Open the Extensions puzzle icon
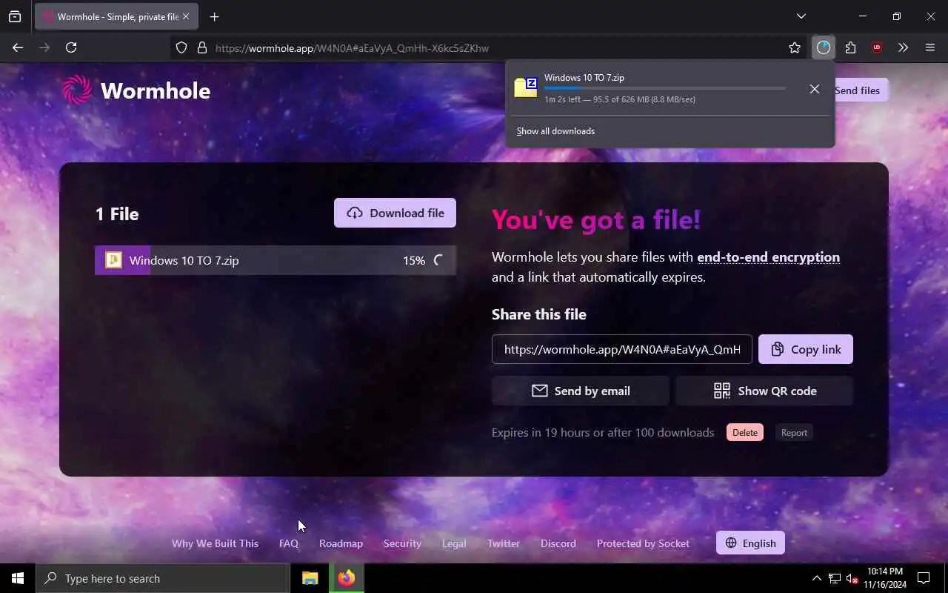 pos(850,47)
